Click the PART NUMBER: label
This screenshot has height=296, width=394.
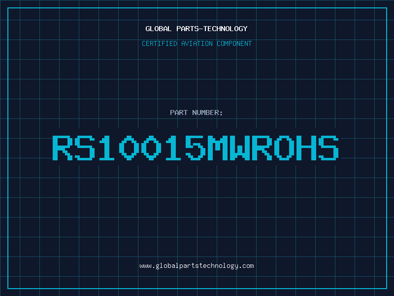196,112
